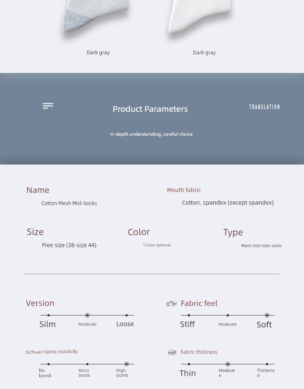304x389 pixels.
Task: Click the gray-toe sock thumbnail
Action: [x=96, y=18]
